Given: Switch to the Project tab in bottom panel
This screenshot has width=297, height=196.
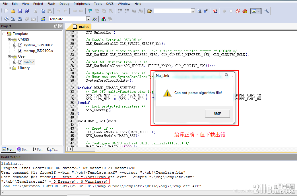Looking at the screenshot, I should point(8,149).
